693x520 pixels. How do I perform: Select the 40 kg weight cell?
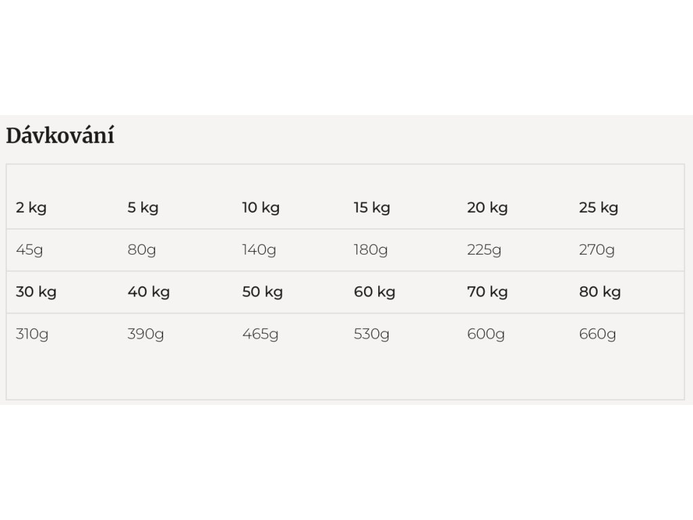(148, 292)
